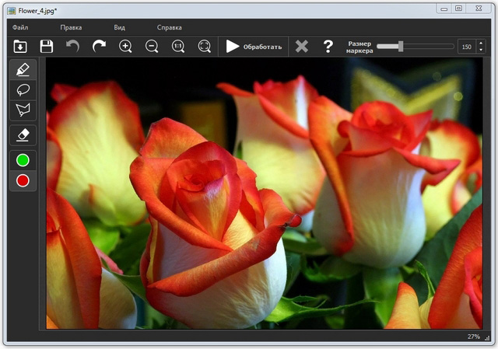Set zoom to actual size 1:1
The height and width of the screenshot is (349, 498).
(178, 47)
